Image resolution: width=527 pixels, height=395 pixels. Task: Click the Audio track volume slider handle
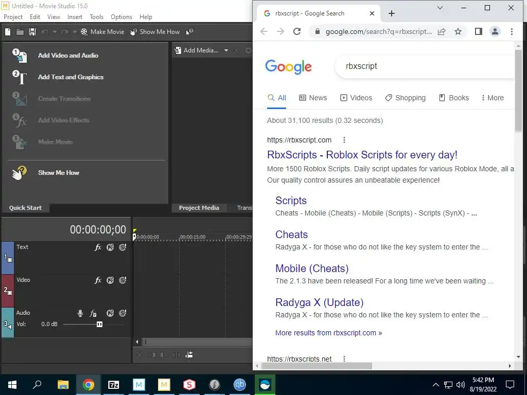click(99, 325)
